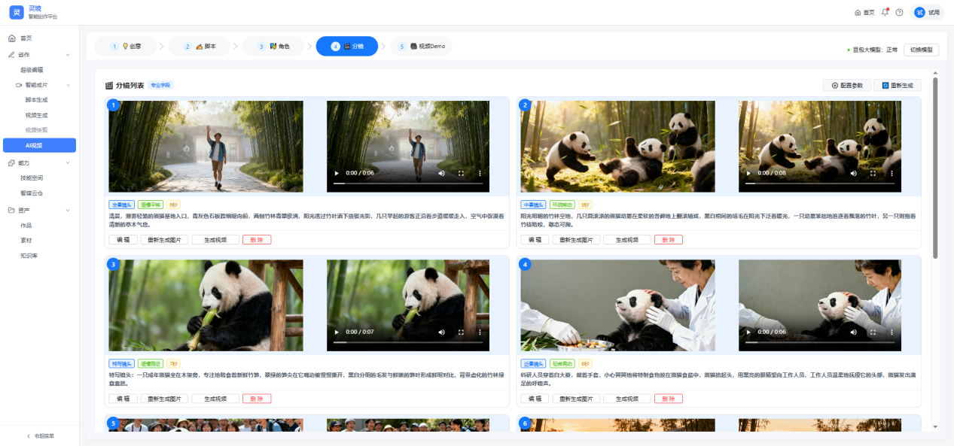Screen dimensions: 954x446
Task: Click 生成视频 on storyboard card 3
Action: 215,399
